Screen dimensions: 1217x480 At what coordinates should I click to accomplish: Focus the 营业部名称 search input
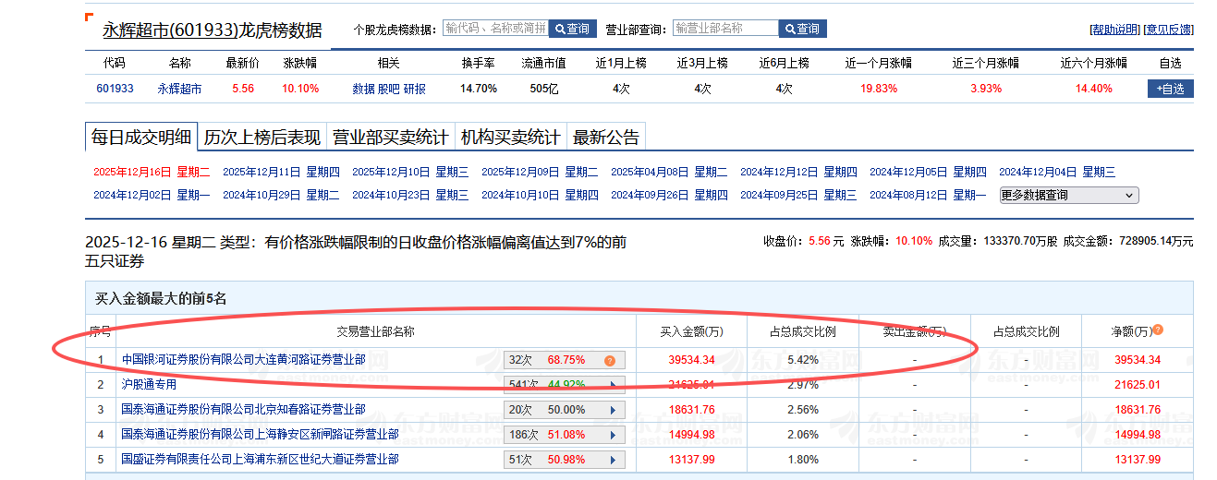click(725, 29)
